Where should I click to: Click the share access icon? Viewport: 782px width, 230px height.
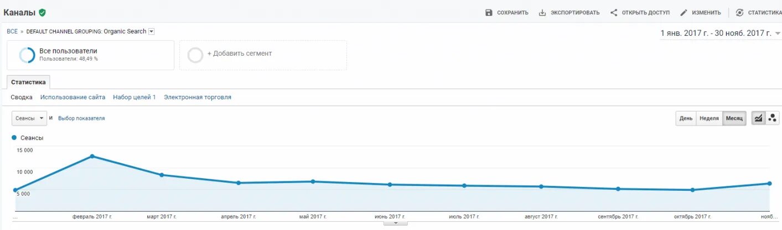pos(614,13)
